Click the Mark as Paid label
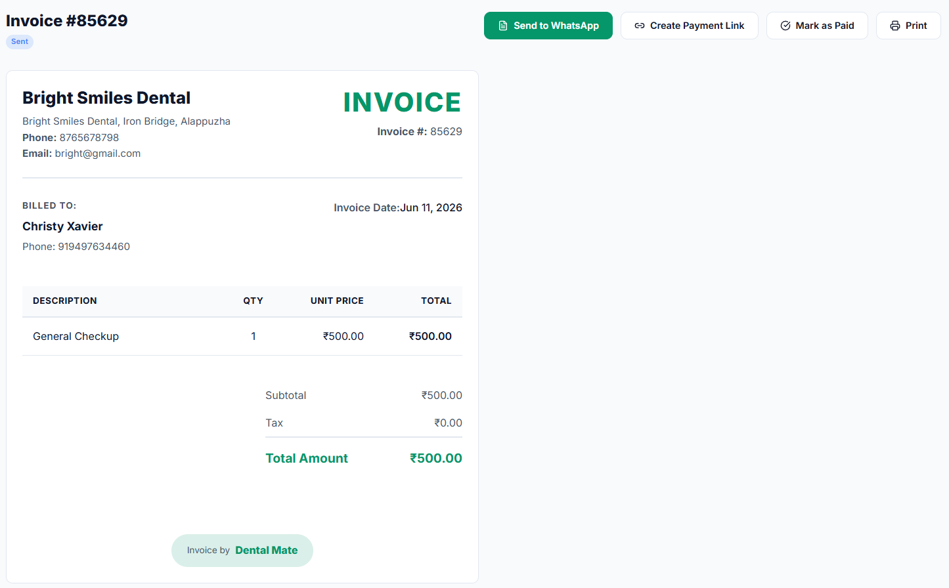The width and height of the screenshot is (949, 588). tap(825, 26)
